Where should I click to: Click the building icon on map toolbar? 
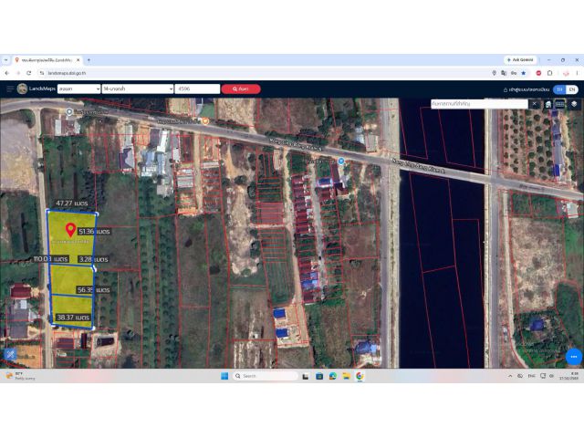click(547, 104)
